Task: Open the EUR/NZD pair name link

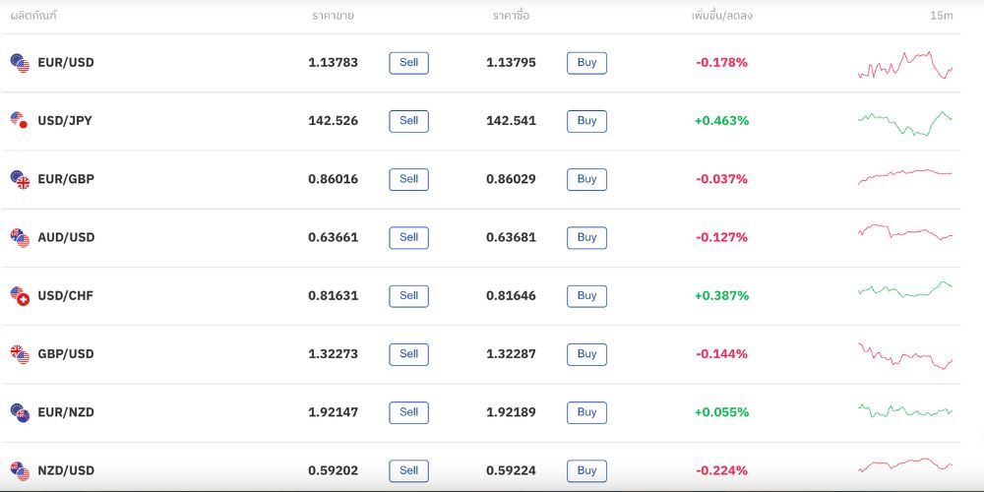Action: 66,411
